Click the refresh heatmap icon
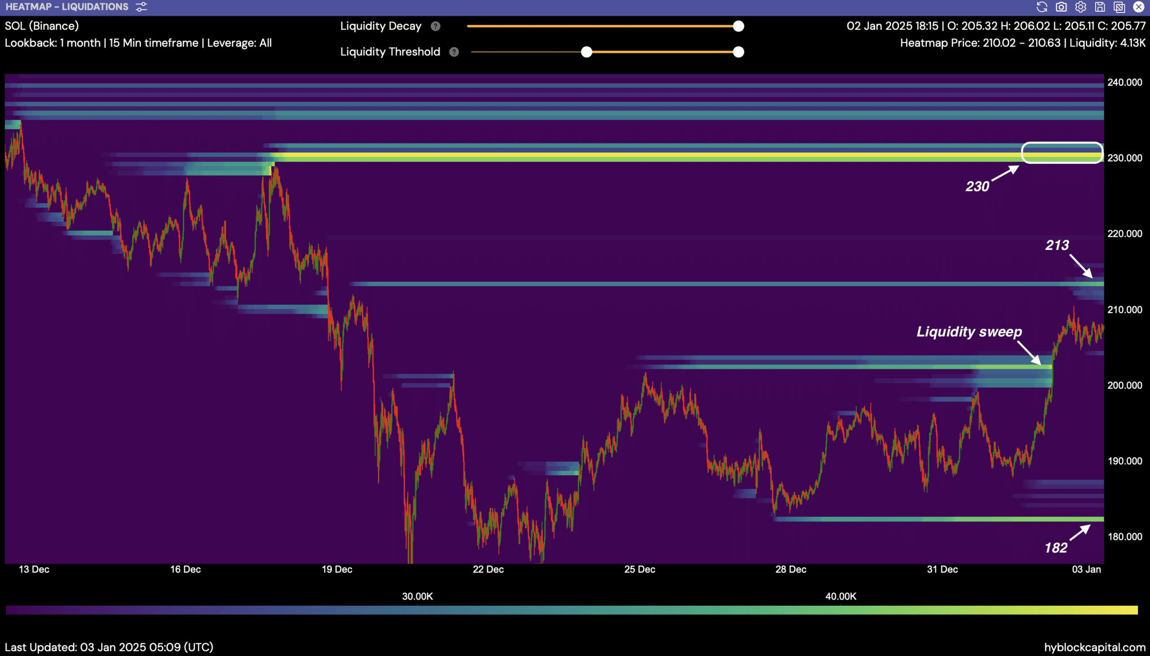The height and width of the screenshot is (656, 1150). [x=1042, y=7]
